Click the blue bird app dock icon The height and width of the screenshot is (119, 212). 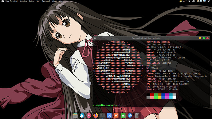click(82, 115)
